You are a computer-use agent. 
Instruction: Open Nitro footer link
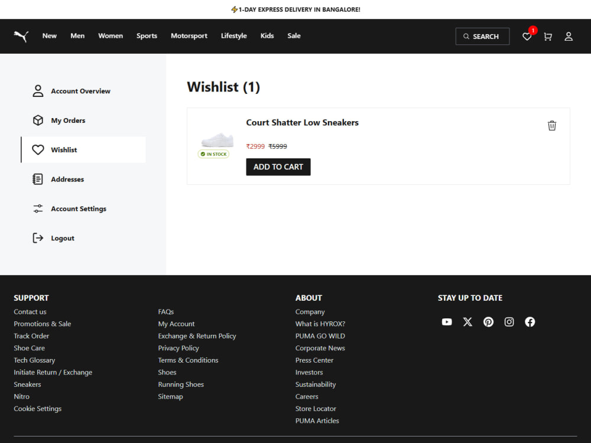(21, 396)
